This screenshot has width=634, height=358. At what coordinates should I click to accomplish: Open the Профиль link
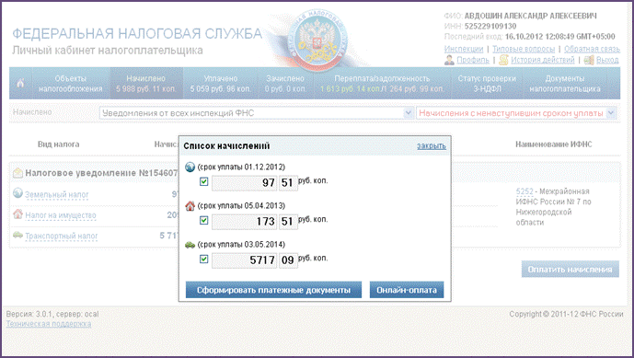[x=473, y=60]
